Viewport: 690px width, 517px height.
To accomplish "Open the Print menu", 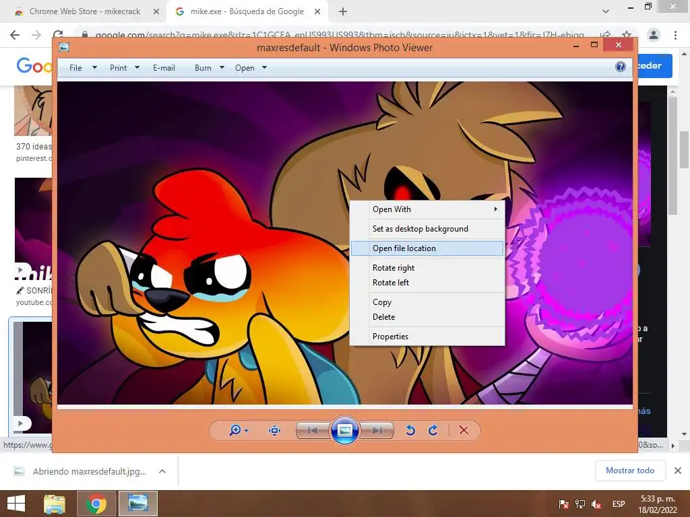I will pos(119,68).
